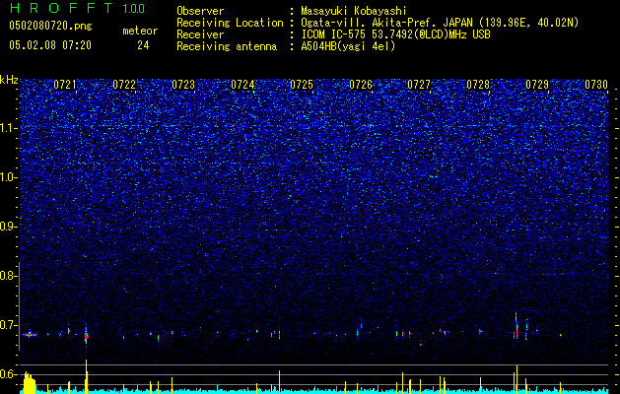Click the 1.1 kHz axis label
620x394 pixels.
pos(9,128)
